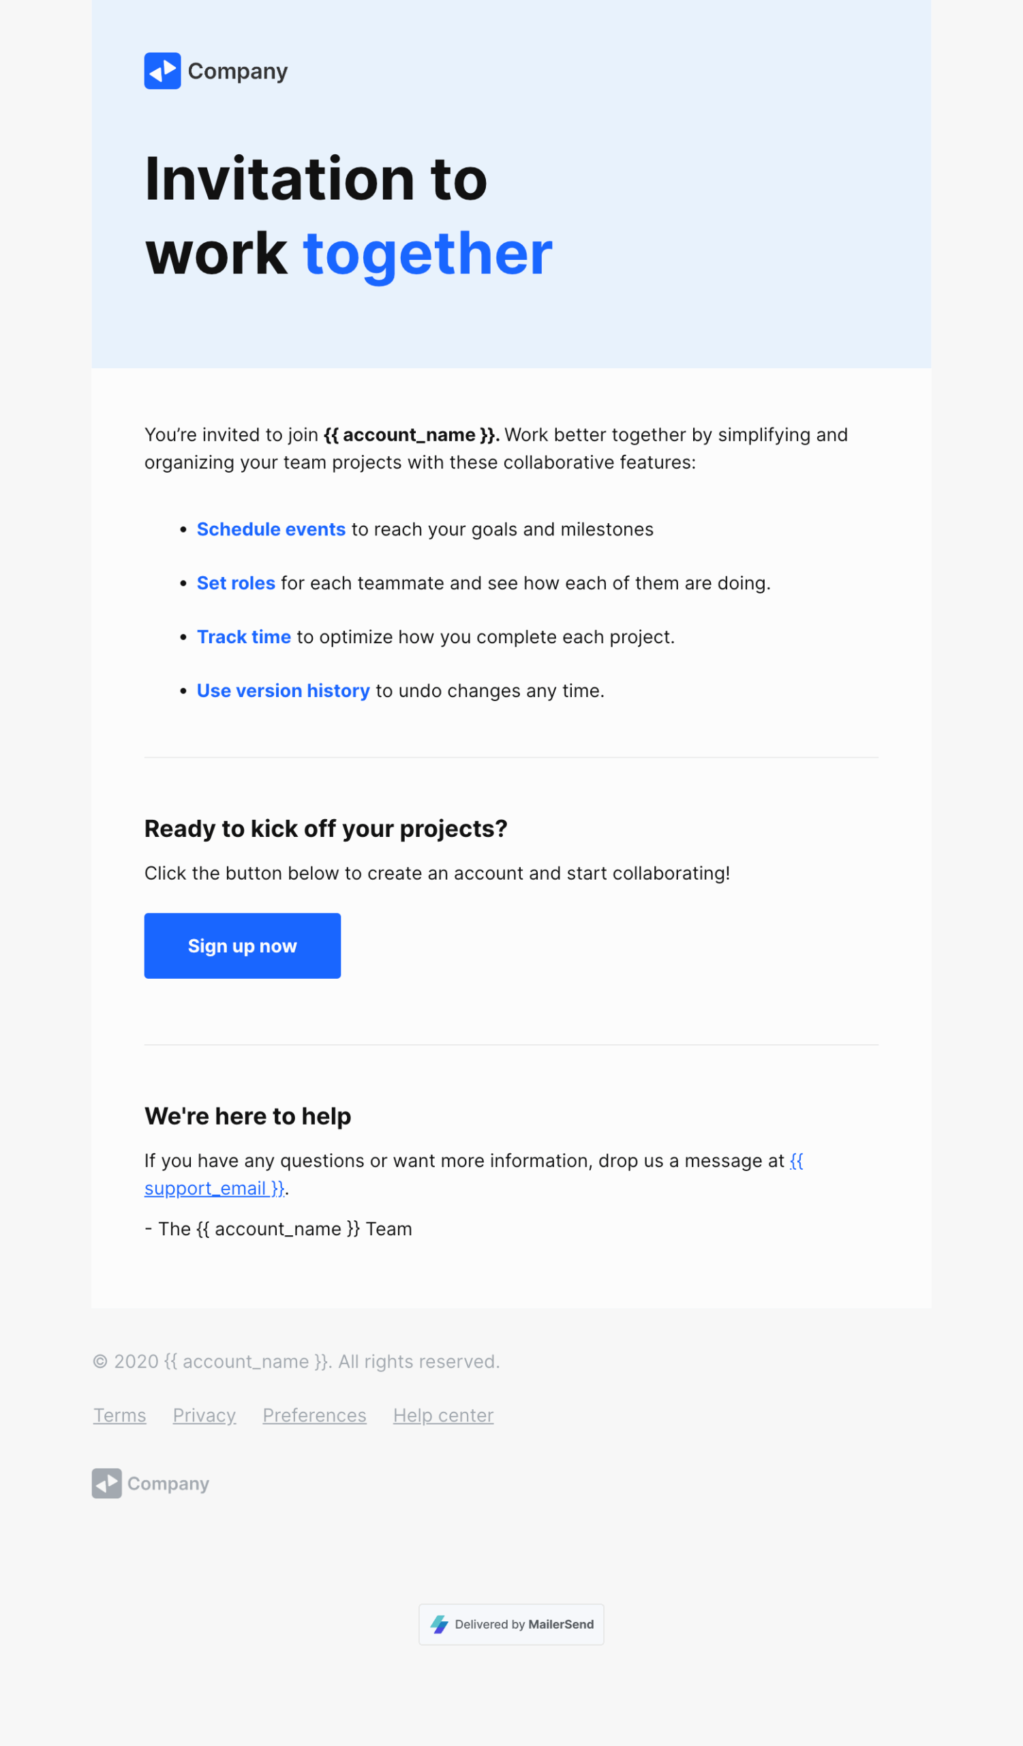Open the Delivered by MailerSend badge
The image size is (1023, 1746).
[510, 1625]
